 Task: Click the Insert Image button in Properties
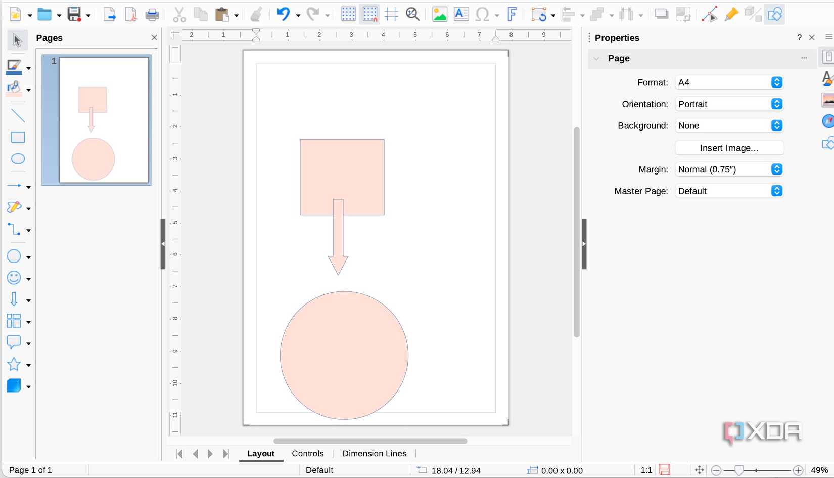click(729, 147)
